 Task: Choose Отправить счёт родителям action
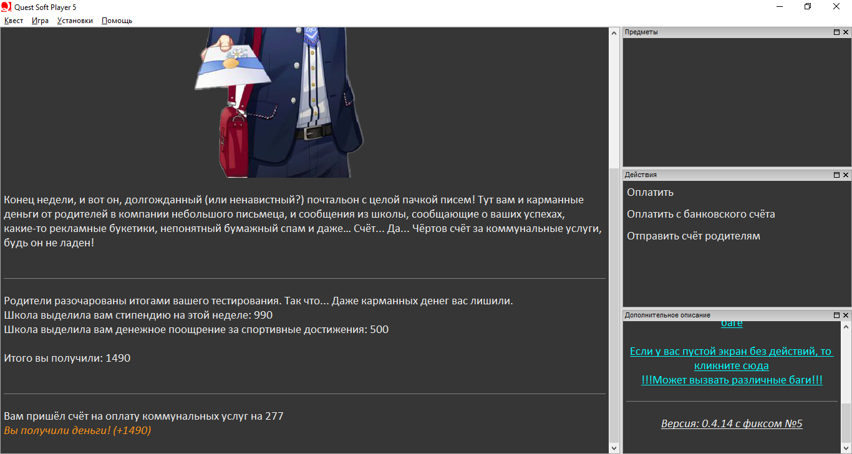694,236
